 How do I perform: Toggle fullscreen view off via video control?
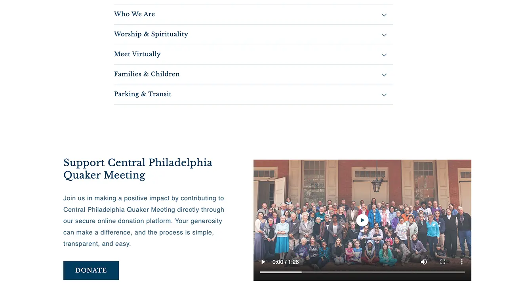click(x=442, y=262)
